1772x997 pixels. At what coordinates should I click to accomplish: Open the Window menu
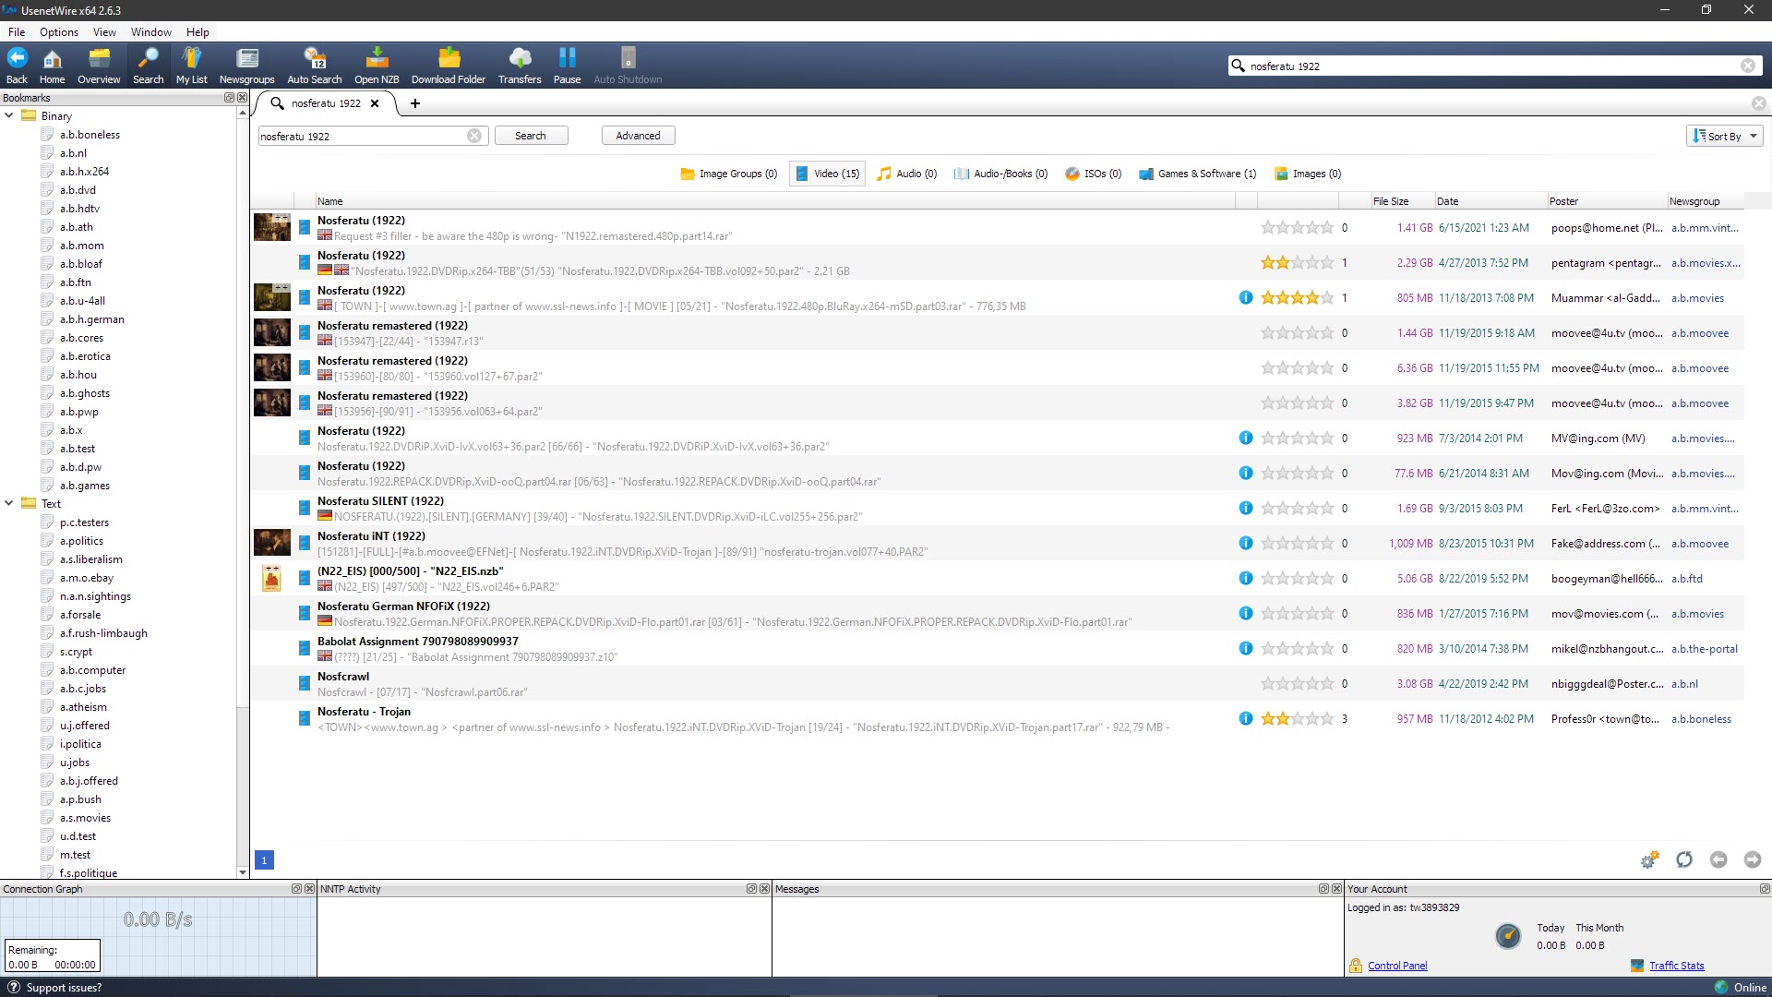pos(151,31)
